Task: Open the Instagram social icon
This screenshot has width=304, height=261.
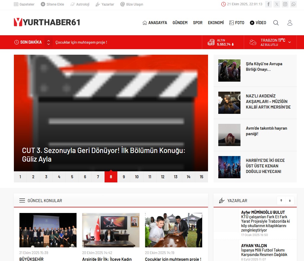Action: pyautogui.click(x=285, y=4)
